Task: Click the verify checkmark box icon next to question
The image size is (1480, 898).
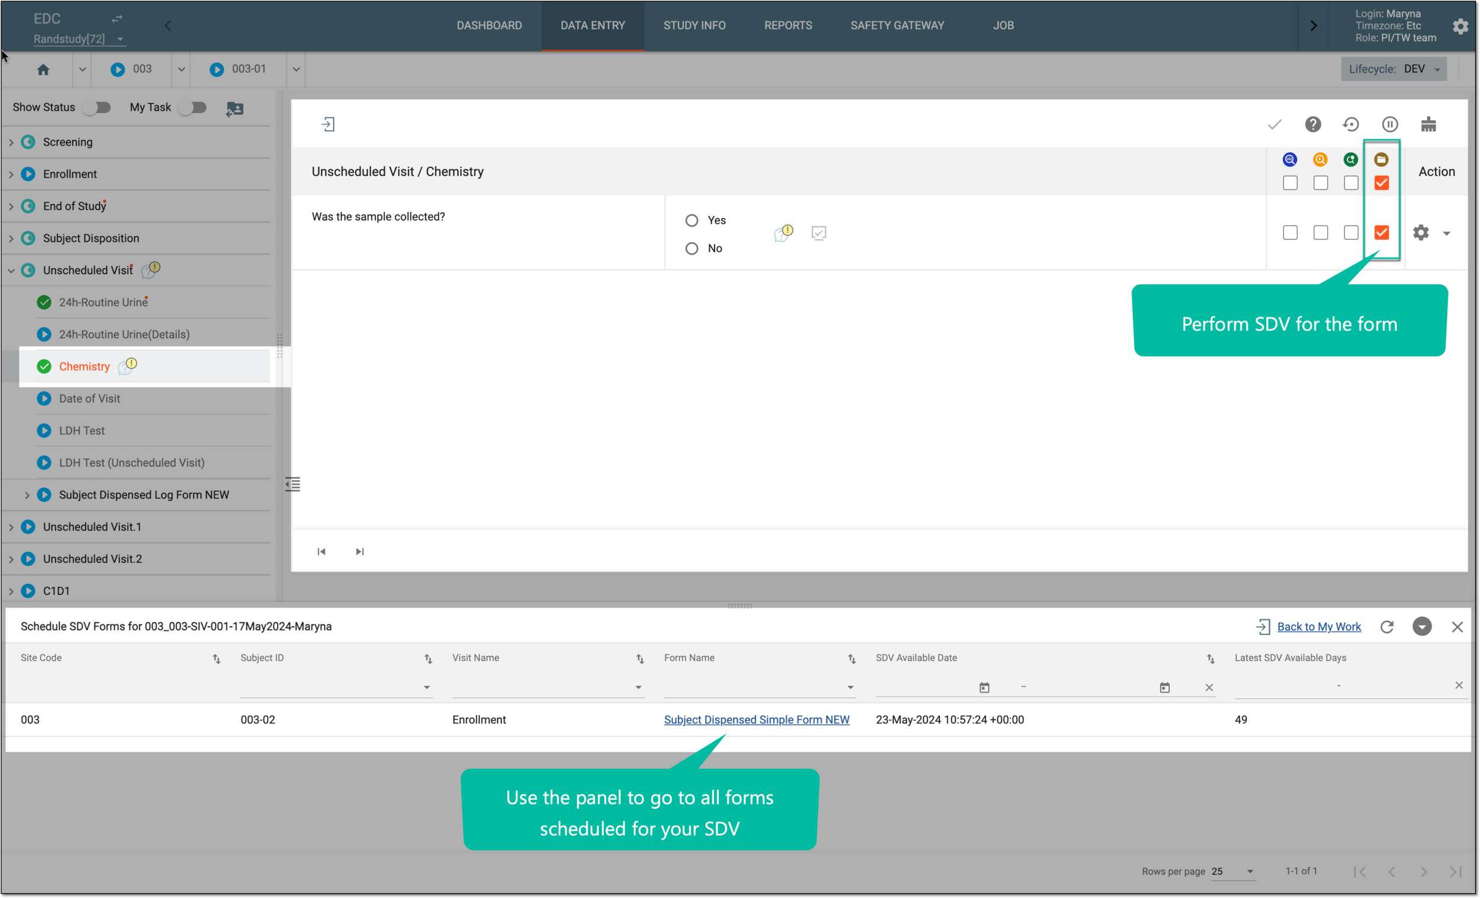Action: point(819,233)
